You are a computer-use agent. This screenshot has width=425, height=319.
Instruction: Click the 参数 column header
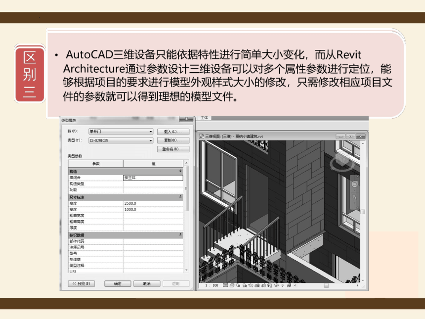[96, 164]
